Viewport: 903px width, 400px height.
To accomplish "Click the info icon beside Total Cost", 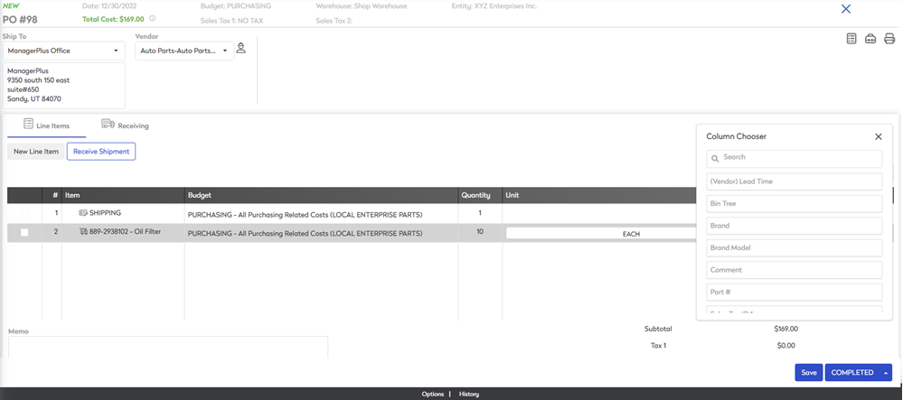I will [x=152, y=18].
